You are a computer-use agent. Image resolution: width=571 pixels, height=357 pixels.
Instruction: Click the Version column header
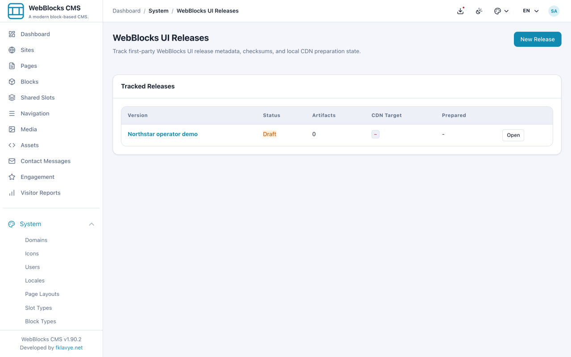coord(137,115)
